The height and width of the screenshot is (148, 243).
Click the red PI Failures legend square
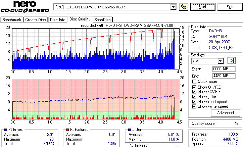67,130
